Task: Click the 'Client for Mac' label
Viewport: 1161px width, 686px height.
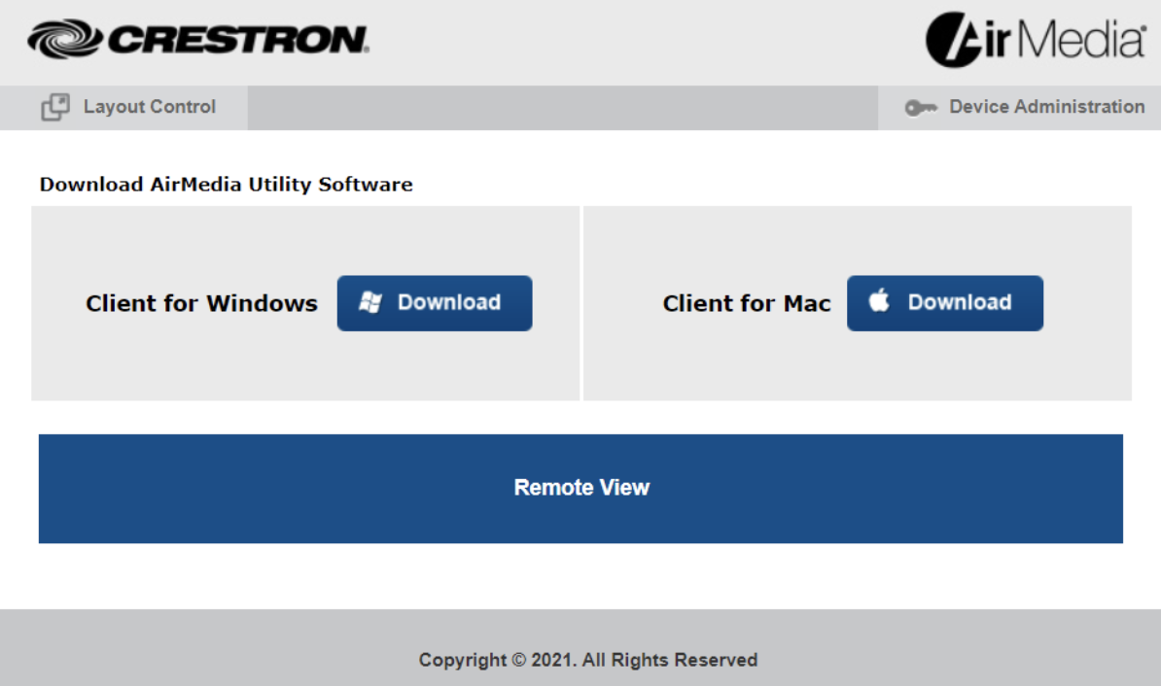Action: pyautogui.click(x=746, y=303)
